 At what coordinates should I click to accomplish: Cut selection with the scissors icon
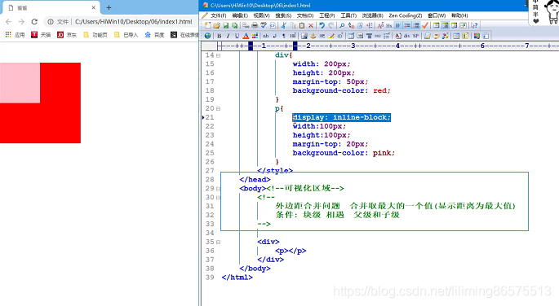coord(283,25)
